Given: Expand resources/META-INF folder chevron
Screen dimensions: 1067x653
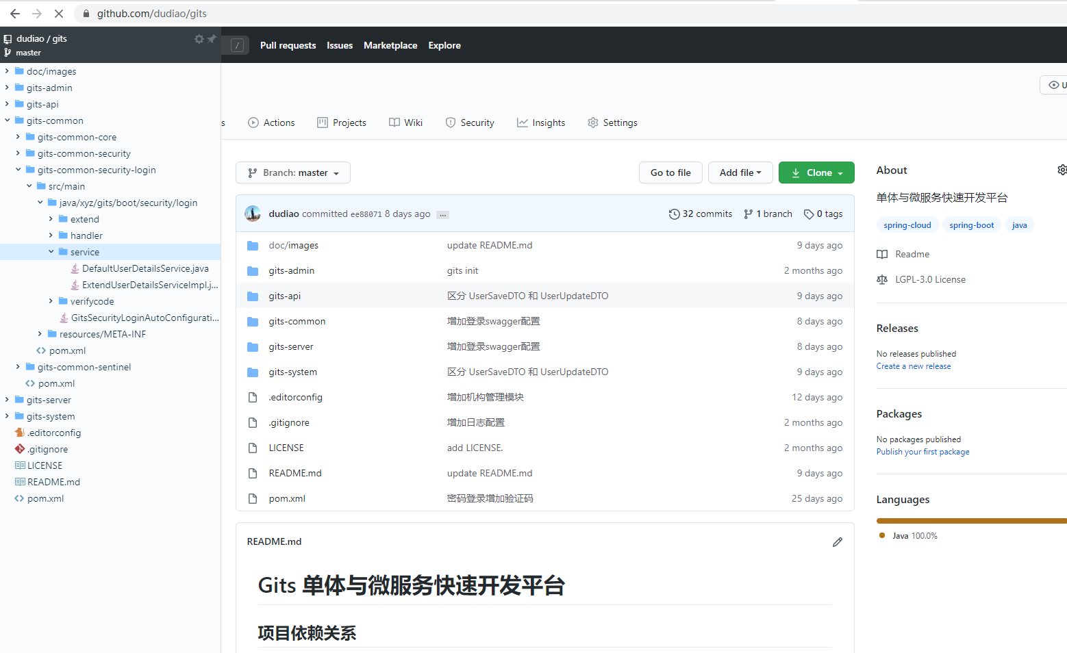Looking at the screenshot, I should 40,334.
